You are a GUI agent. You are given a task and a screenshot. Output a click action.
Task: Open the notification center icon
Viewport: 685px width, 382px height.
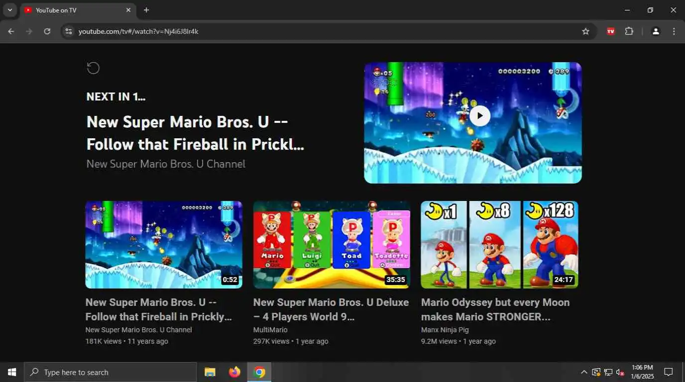click(x=669, y=372)
